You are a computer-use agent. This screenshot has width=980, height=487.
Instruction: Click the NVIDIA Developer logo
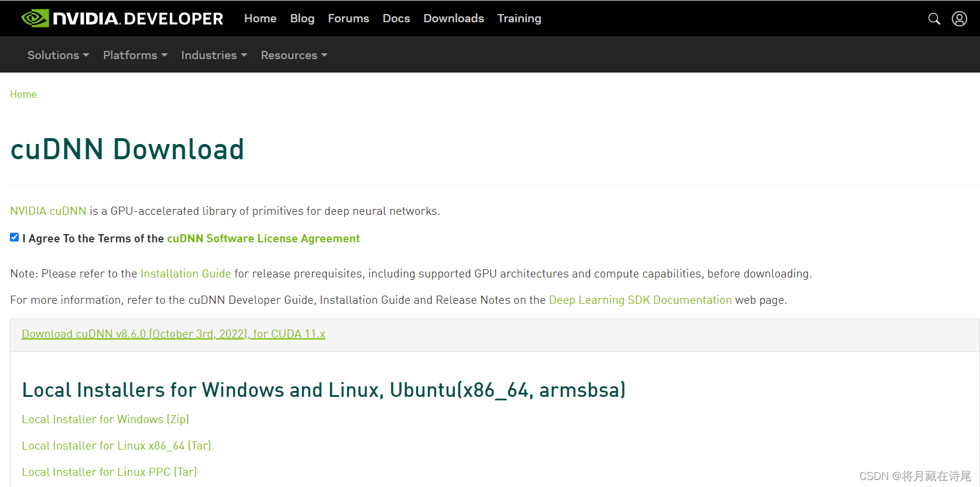tap(122, 18)
